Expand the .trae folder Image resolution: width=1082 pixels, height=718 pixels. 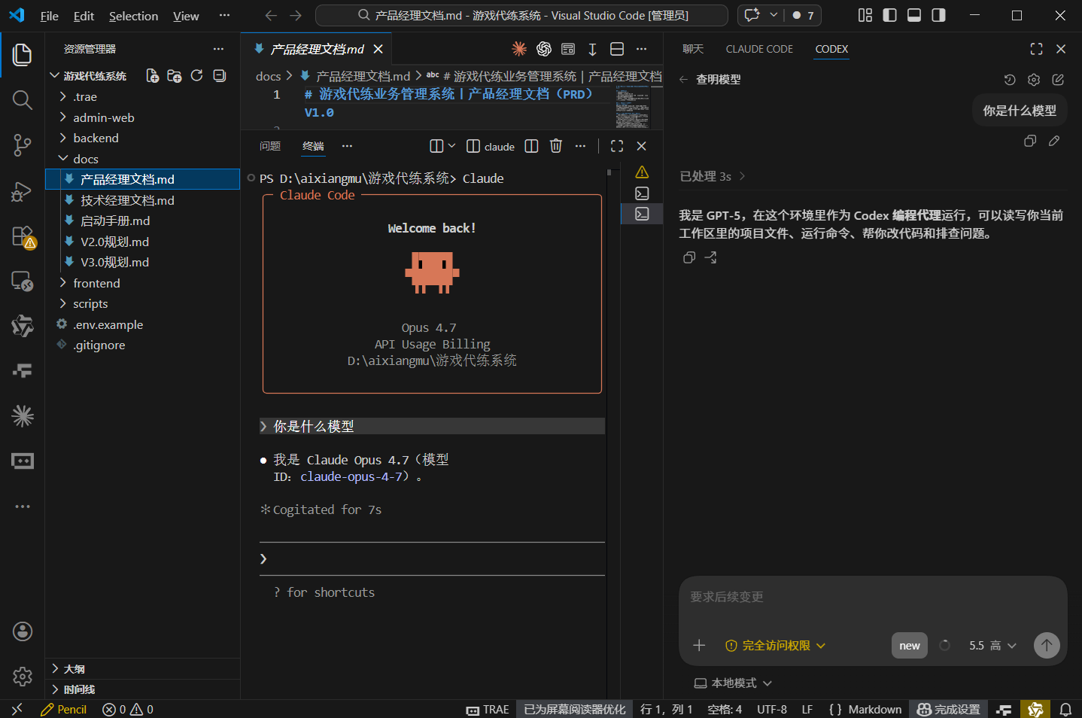pyautogui.click(x=143, y=97)
